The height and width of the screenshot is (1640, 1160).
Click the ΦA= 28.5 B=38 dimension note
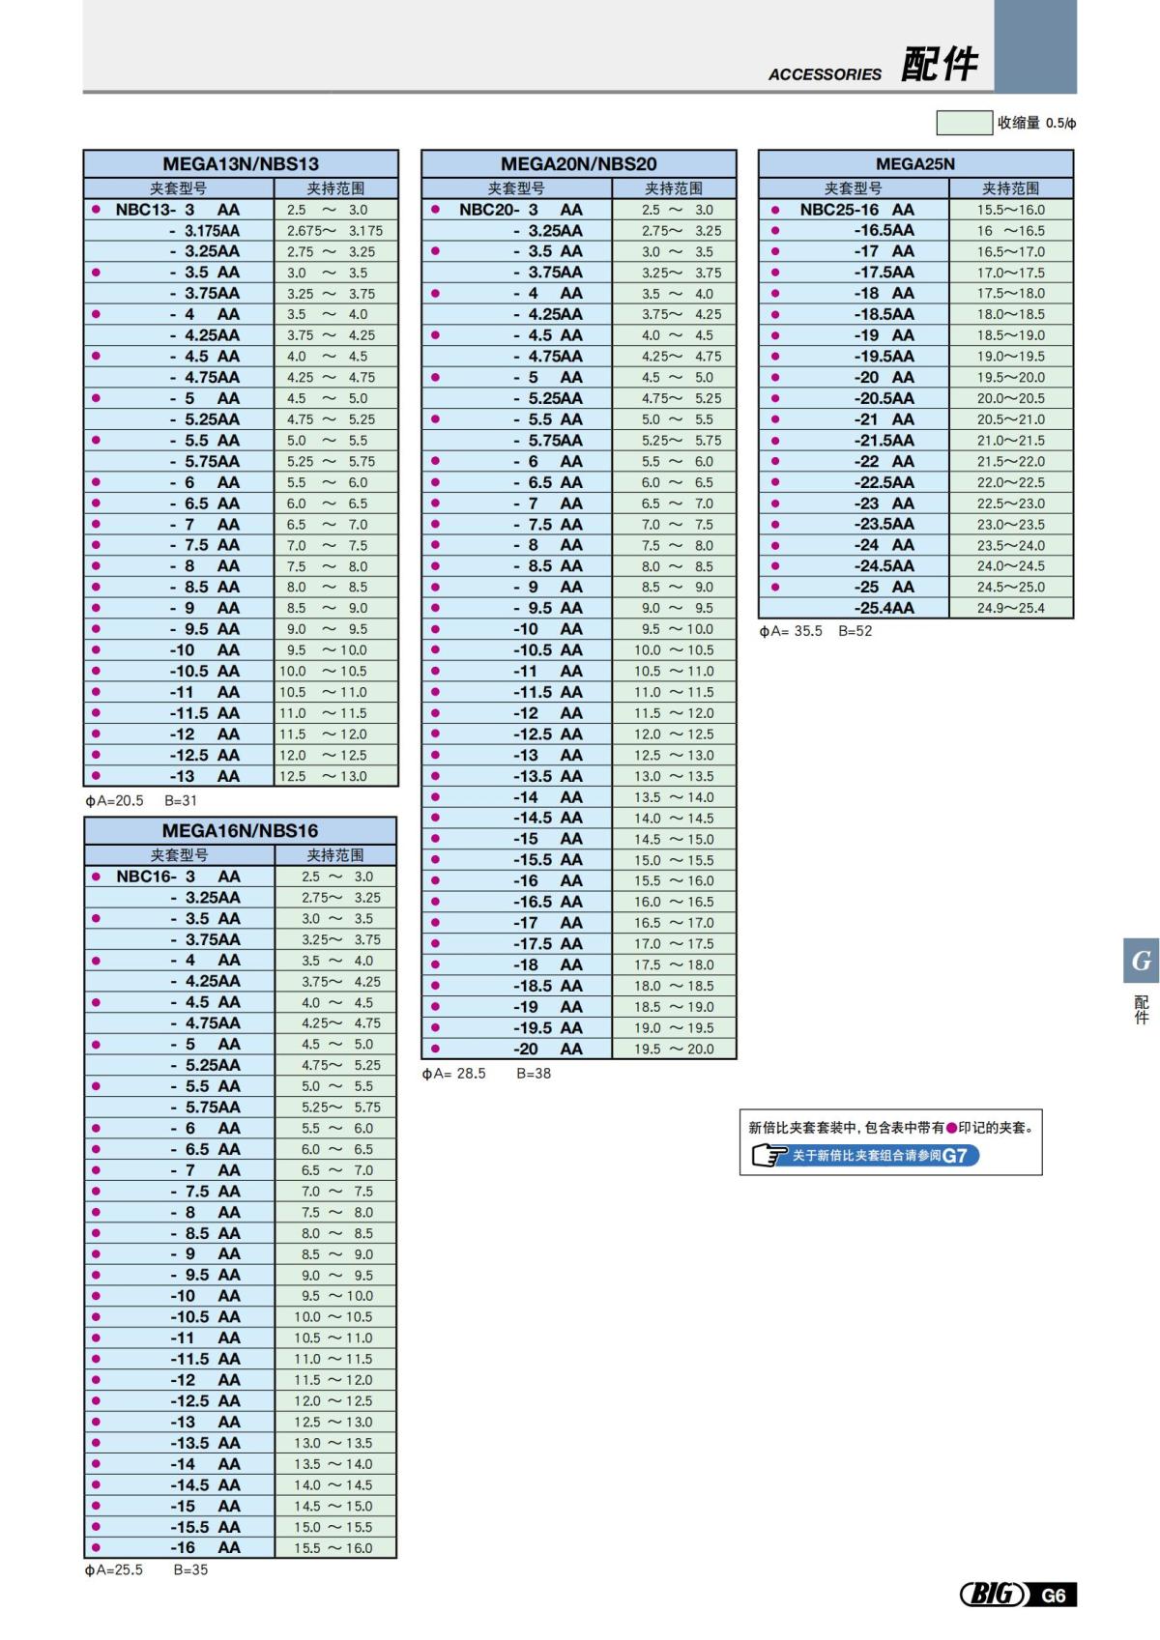click(x=486, y=1073)
